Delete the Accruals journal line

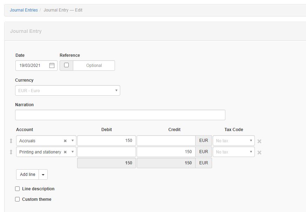click(259, 141)
